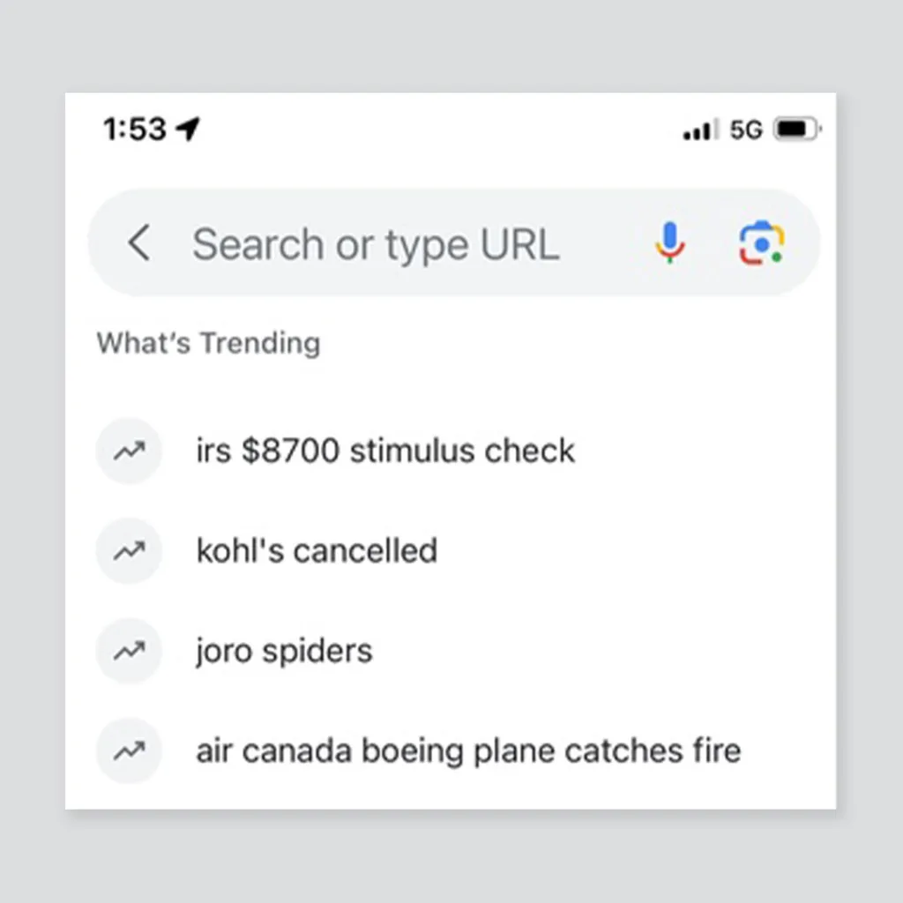Tap the microphone voice search icon
The image size is (903, 903).
pyautogui.click(x=669, y=243)
